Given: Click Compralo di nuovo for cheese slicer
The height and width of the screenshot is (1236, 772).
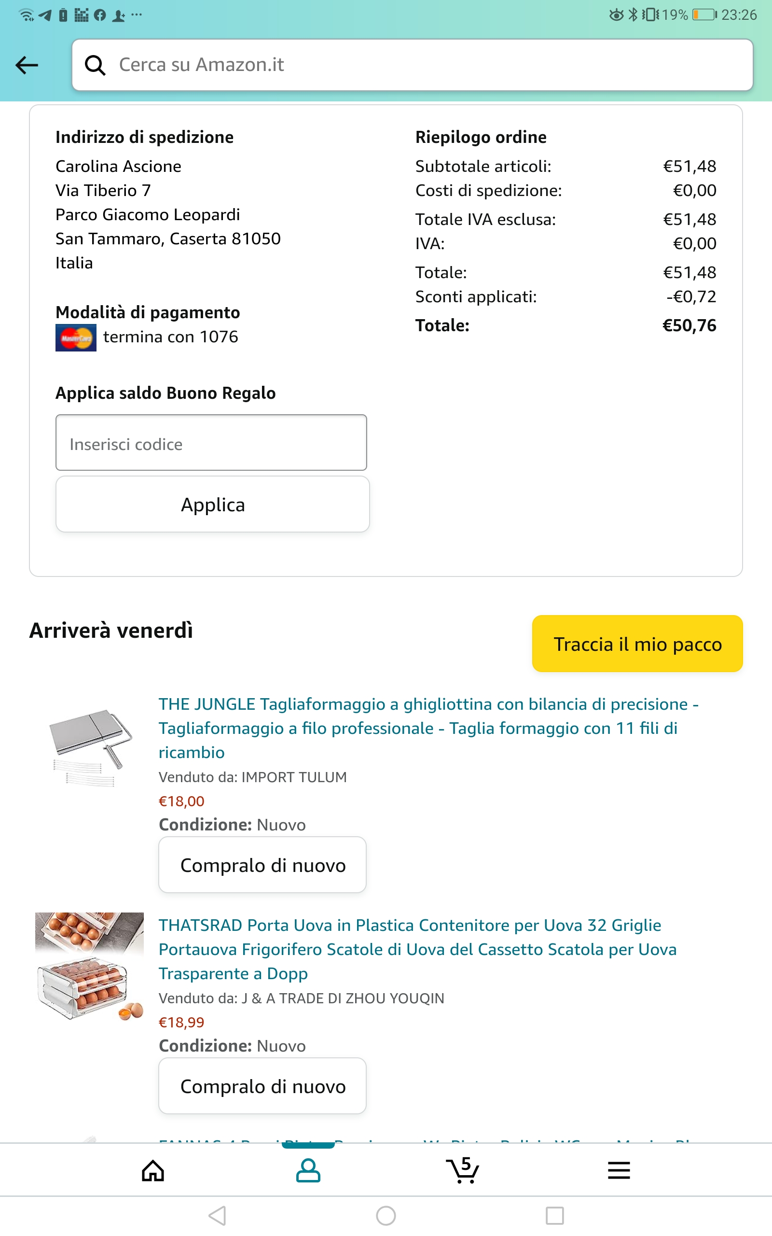Looking at the screenshot, I should (x=262, y=865).
